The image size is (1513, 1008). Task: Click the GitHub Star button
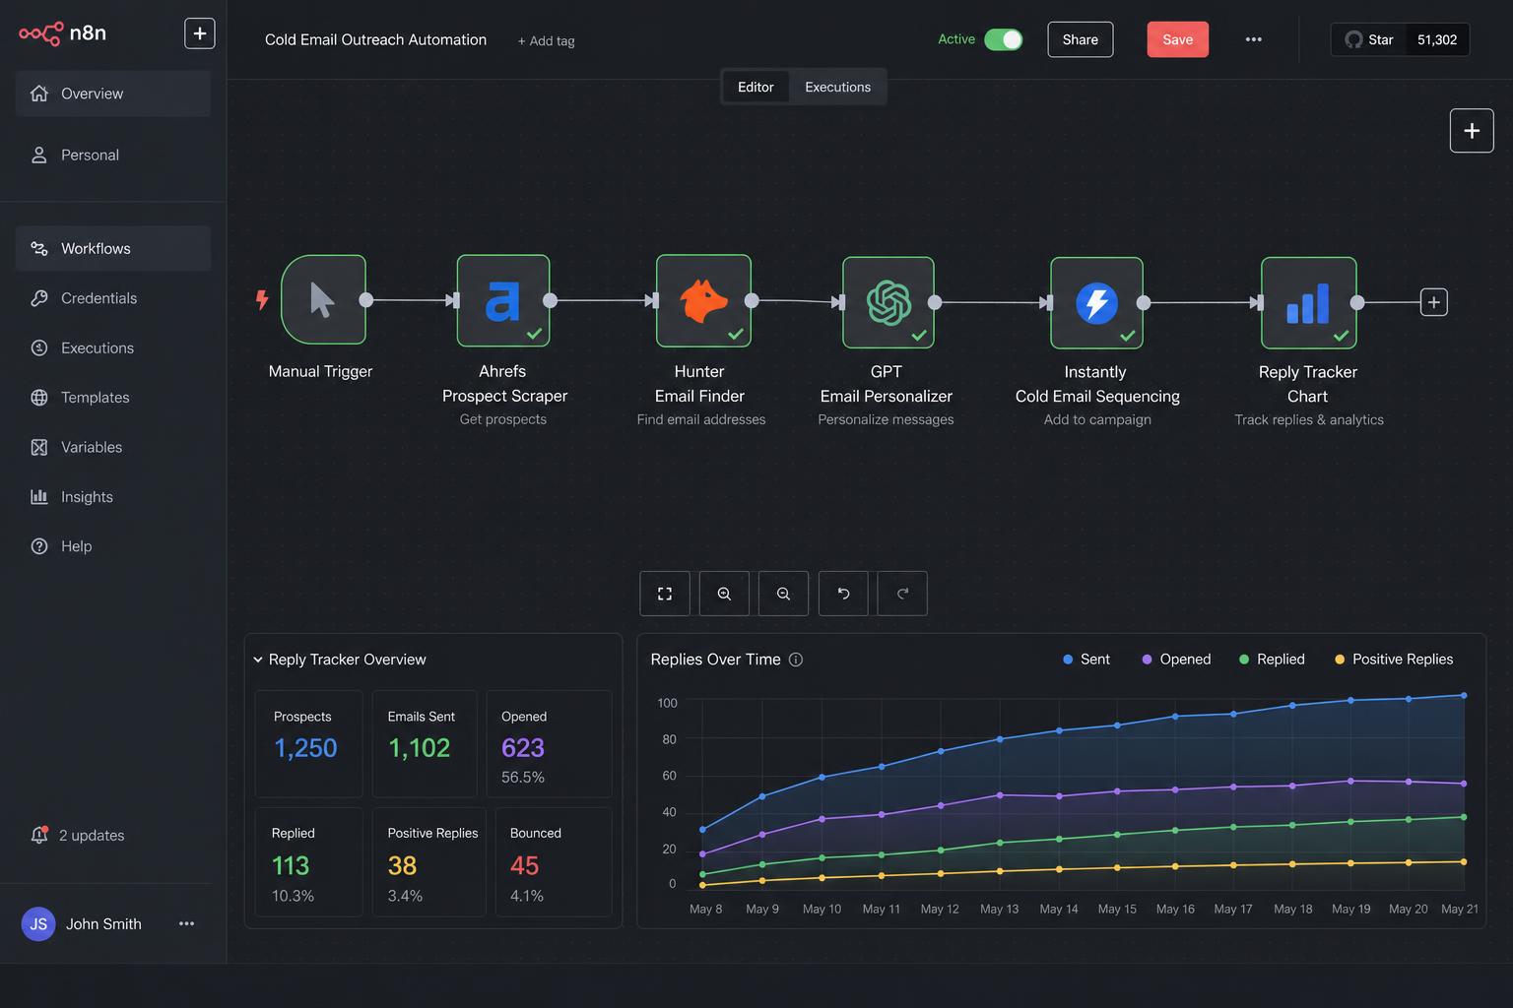(x=1368, y=39)
